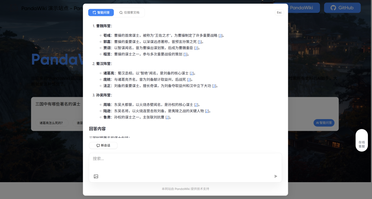Click the bold name 鲁肃
Viewport: 372px width, 199px height.
tap(107, 117)
